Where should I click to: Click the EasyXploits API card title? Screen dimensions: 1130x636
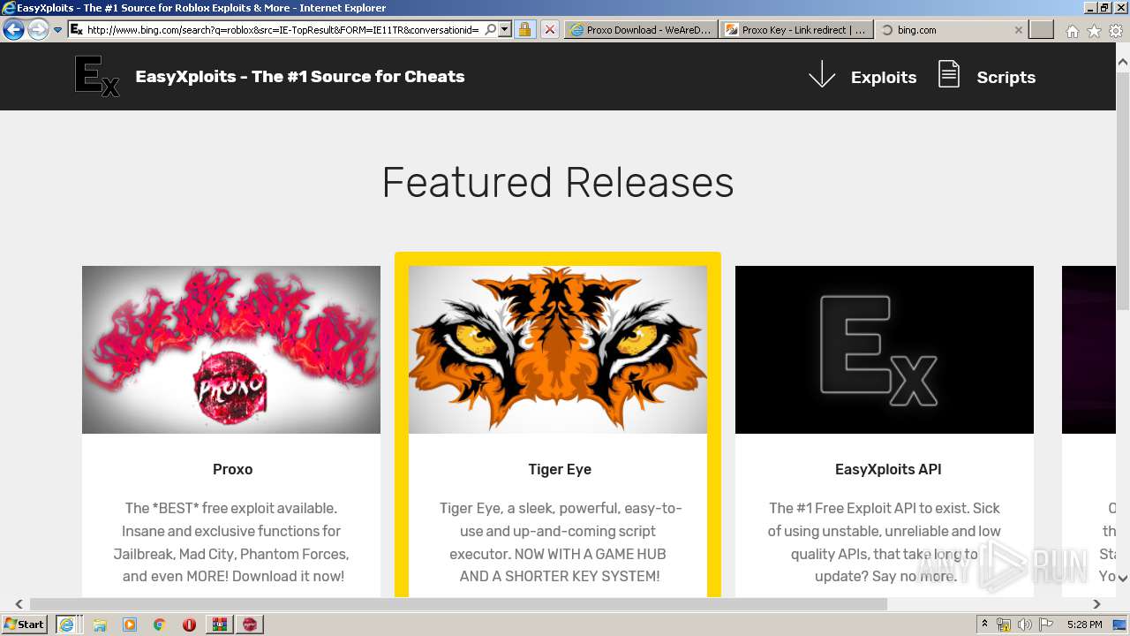(888, 469)
